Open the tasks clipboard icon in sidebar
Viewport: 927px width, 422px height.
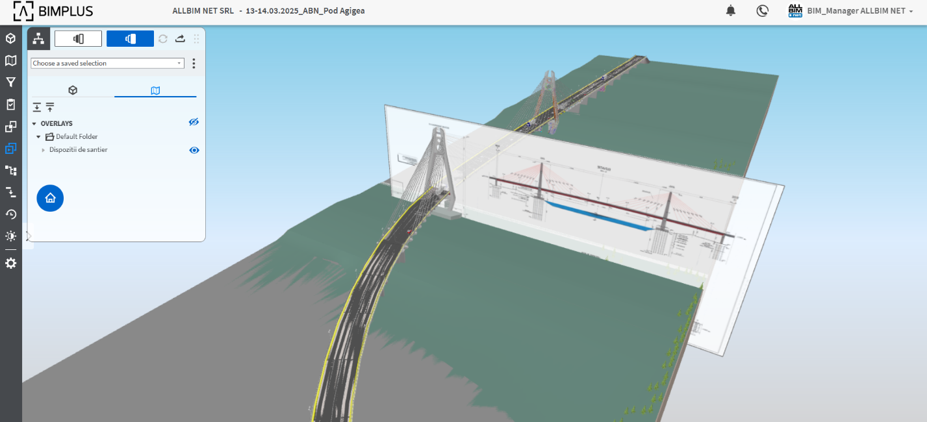(x=10, y=105)
